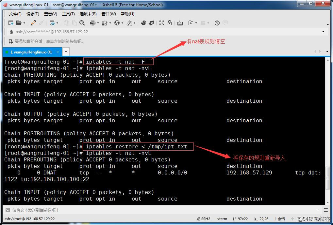
Task: Open Help question mark icon
Action: click(217, 23)
